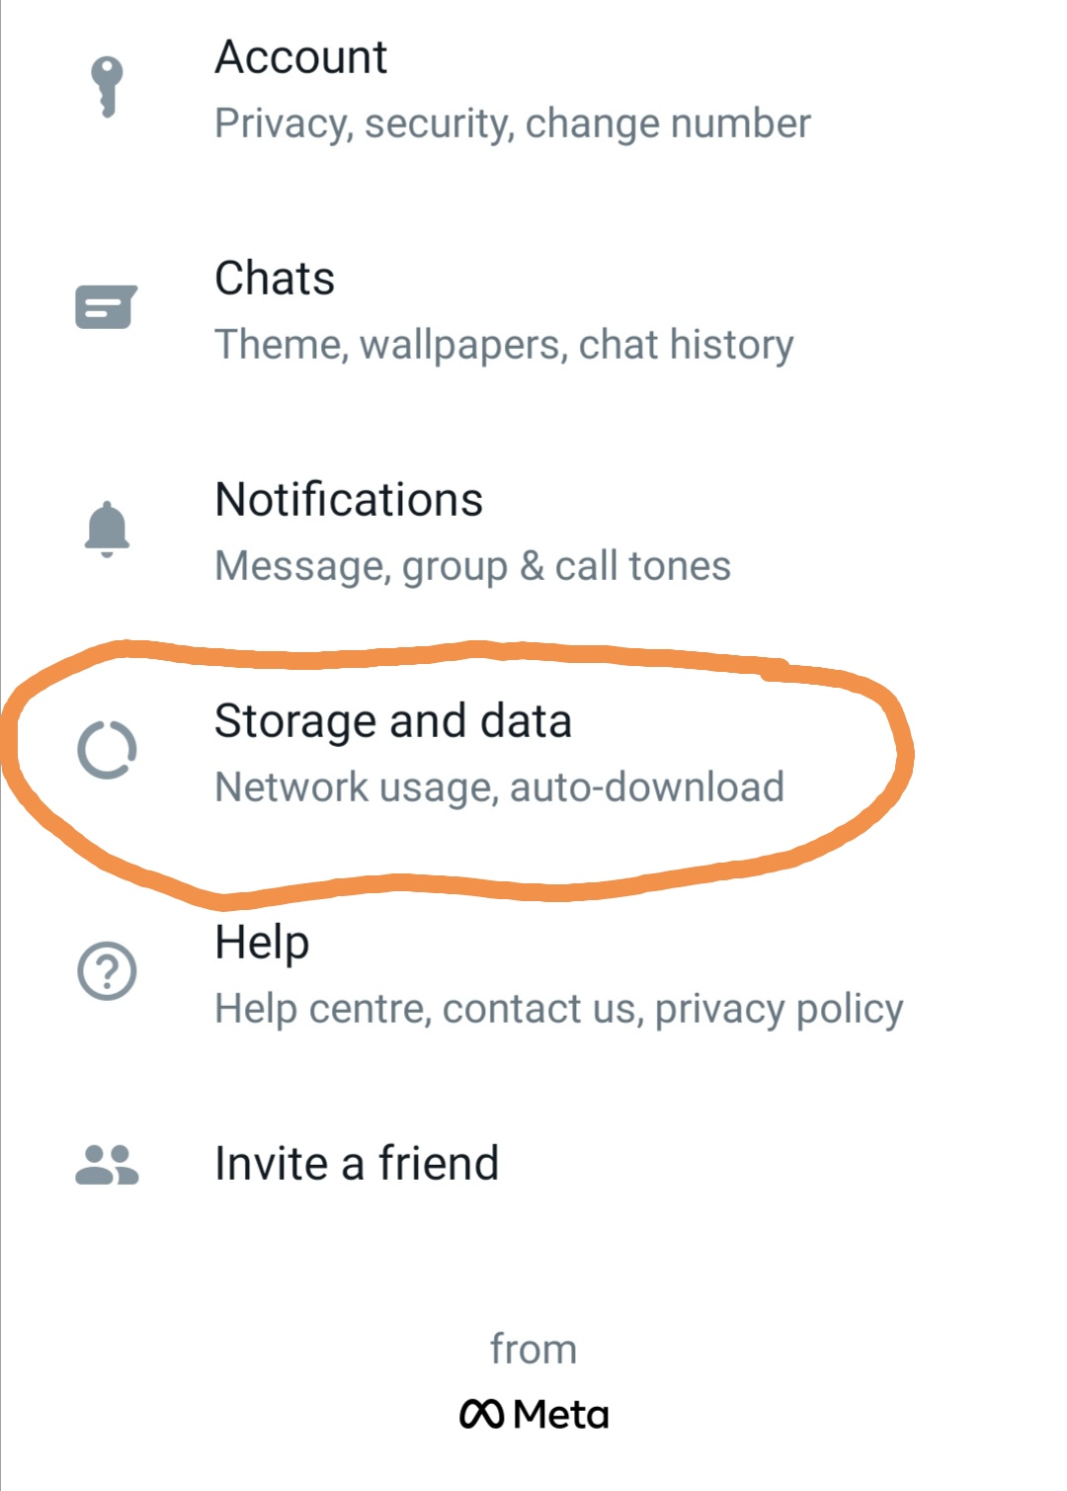The width and height of the screenshot is (1067, 1491).
Task: Tap the question mark Help icon
Action: click(107, 971)
